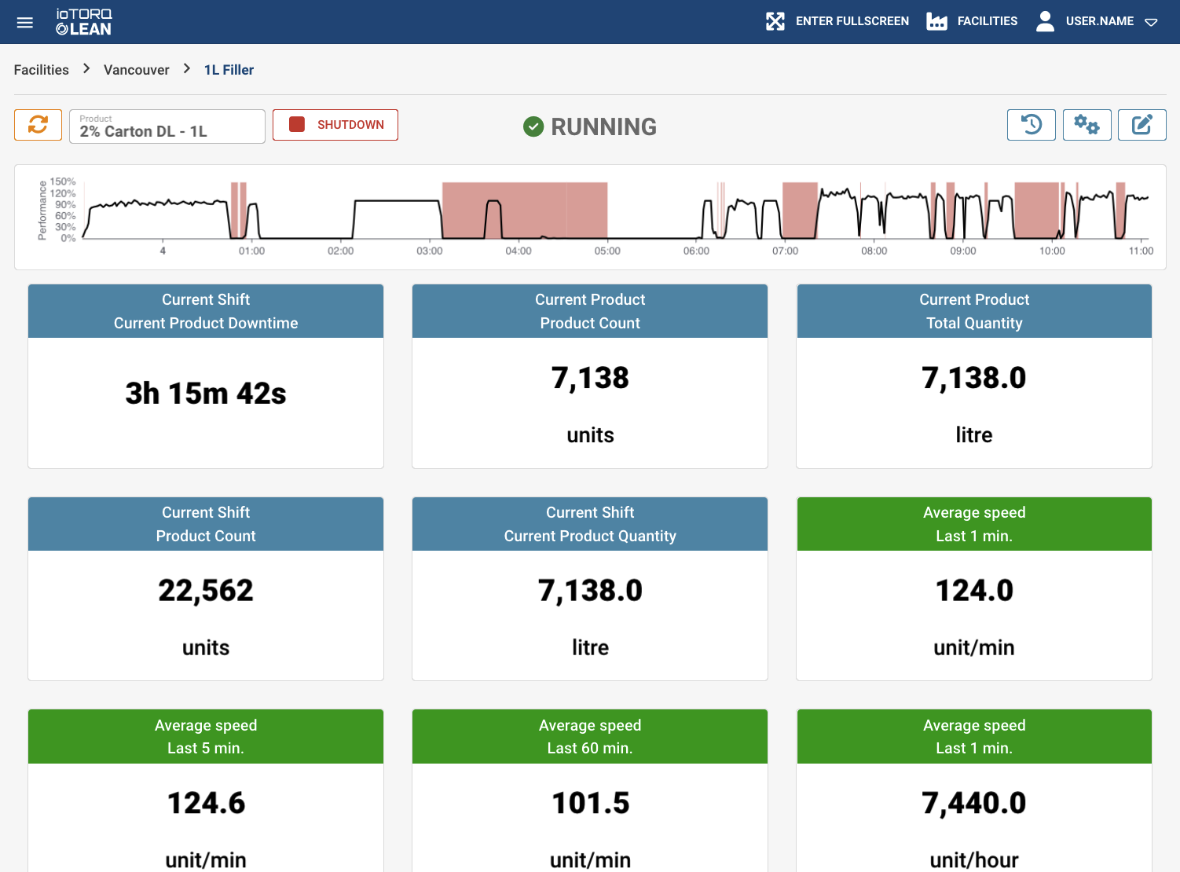Click the factory facilities icon

(x=936, y=21)
